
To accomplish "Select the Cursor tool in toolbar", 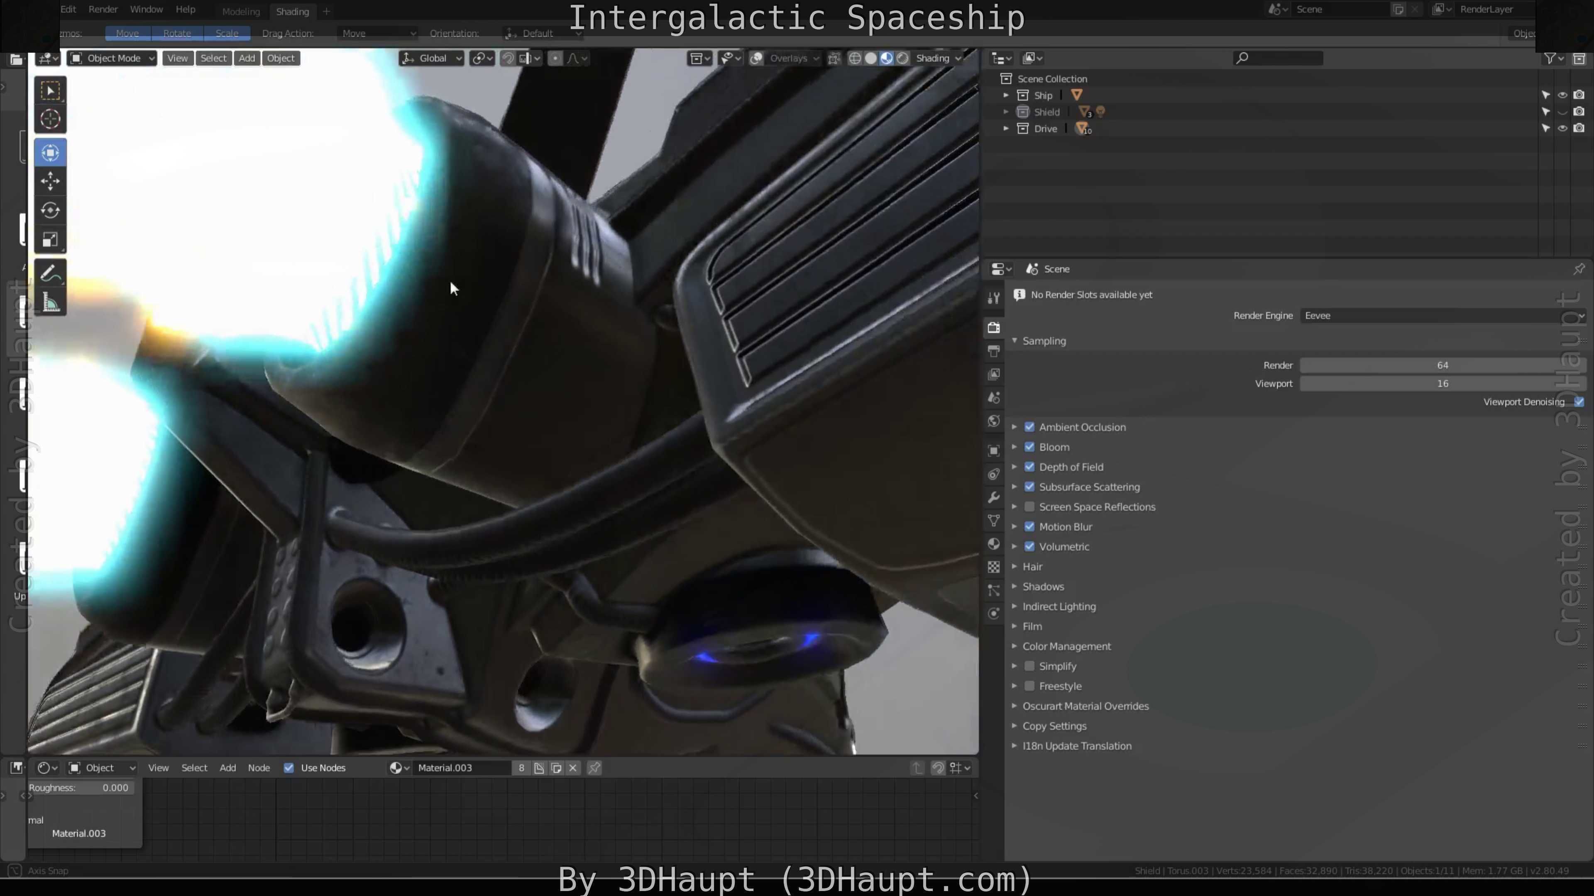I will coord(50,119).
